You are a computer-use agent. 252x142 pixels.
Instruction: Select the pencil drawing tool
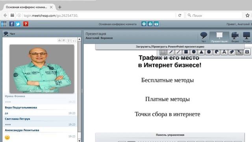tap(171, 52)
